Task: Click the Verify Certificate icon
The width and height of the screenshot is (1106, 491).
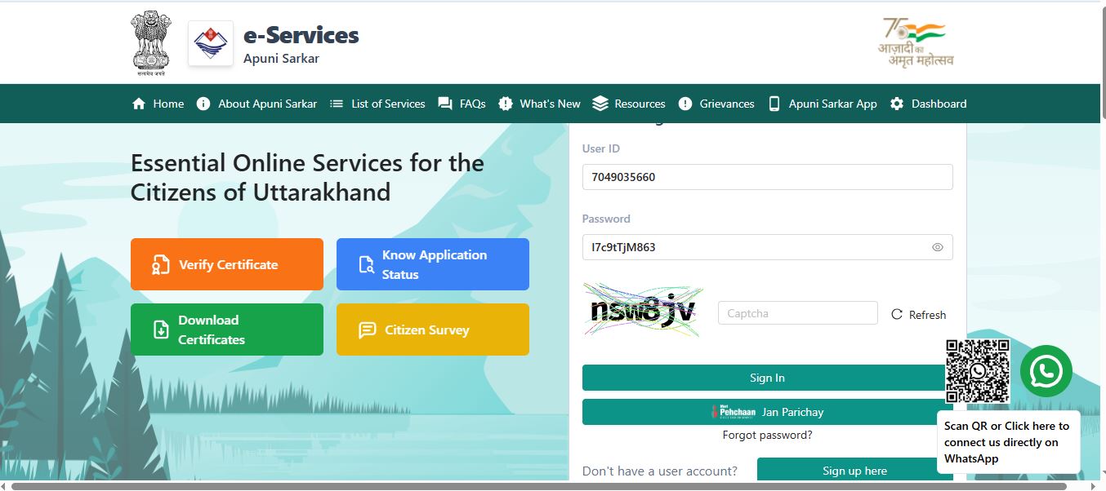Action: click(160, 264)
